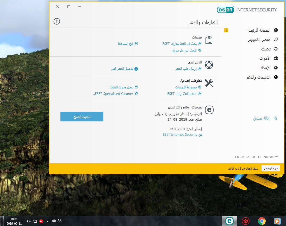Viewport: 286px width, 226px height.
Task: Open تفاصيل للدعم الفني link
Action: [122, 69]
